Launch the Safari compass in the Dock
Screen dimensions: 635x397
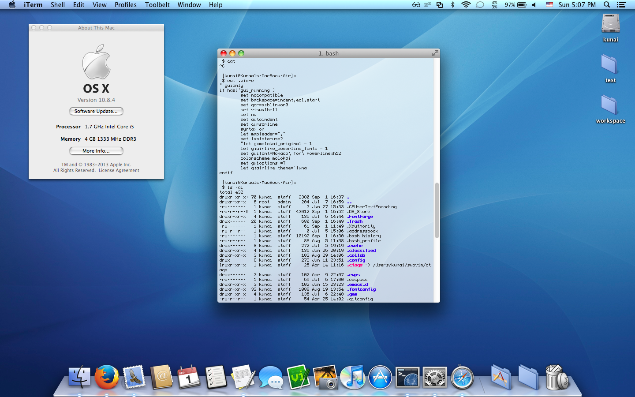(462, 378)
